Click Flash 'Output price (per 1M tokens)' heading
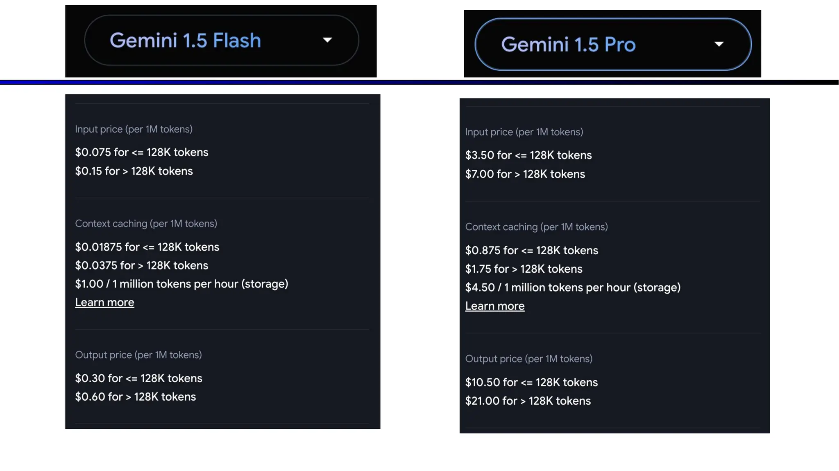This screenshot has width=839, height=471. click(x=138, y=355)
